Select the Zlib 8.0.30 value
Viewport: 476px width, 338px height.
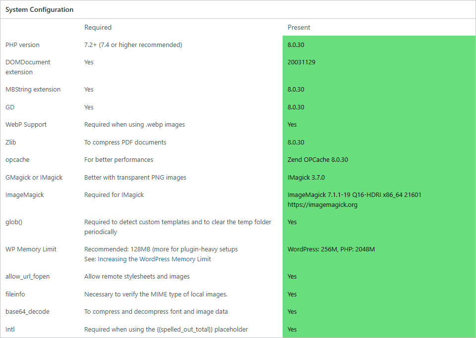coord(296,143)
